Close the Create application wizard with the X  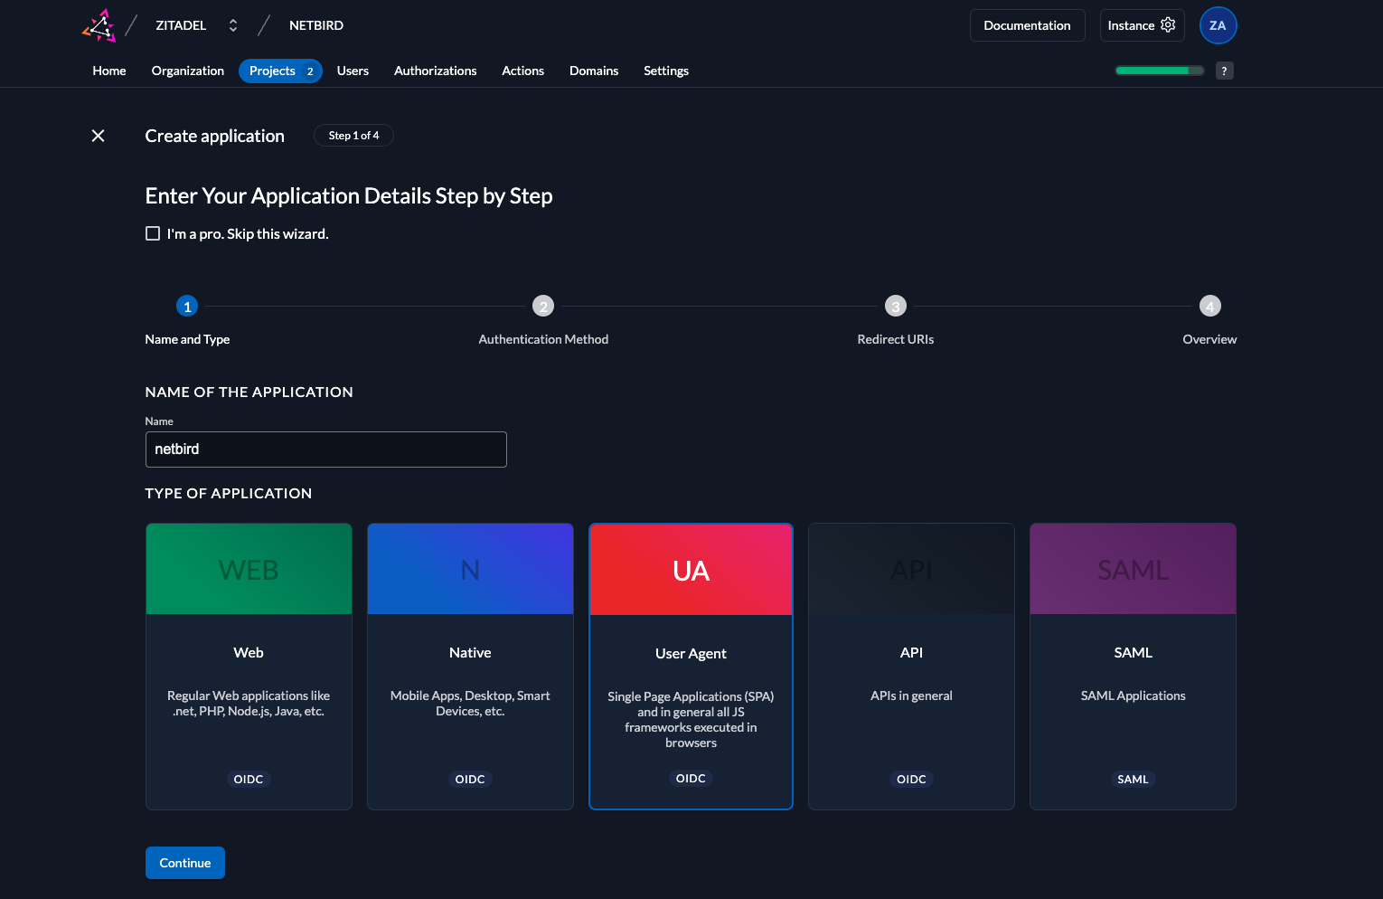98,136
